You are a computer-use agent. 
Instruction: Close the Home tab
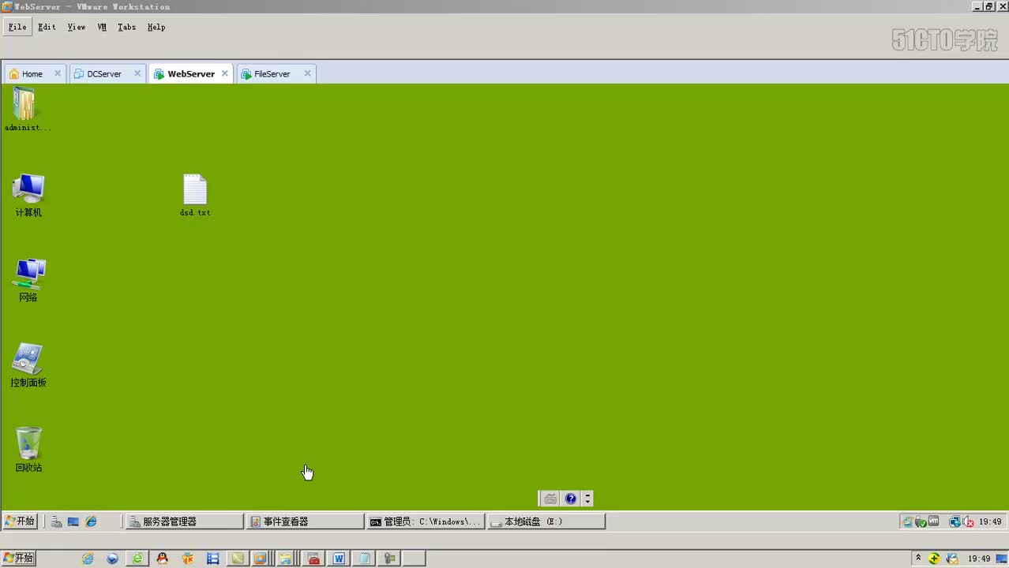(x=57, y=73)
